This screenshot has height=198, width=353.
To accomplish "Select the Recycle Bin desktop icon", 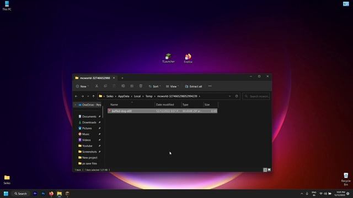I will (x=346, y=179).
